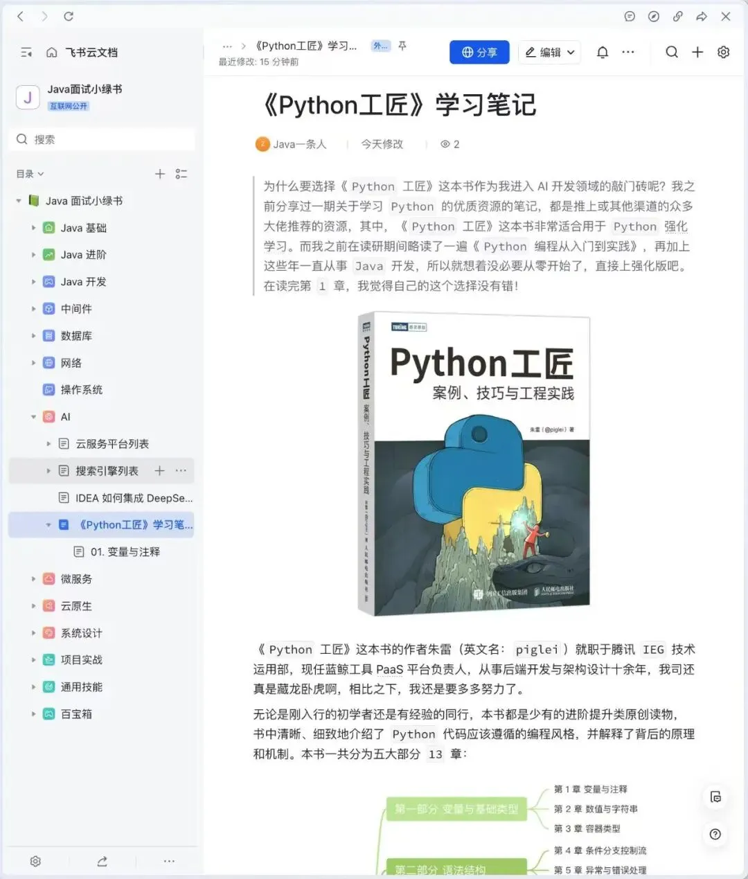The height and width of the screenshot is (879, 748).
Task: Open the breadcrumb ellipsis before 《Python工匠》
Action: point(227,46)
